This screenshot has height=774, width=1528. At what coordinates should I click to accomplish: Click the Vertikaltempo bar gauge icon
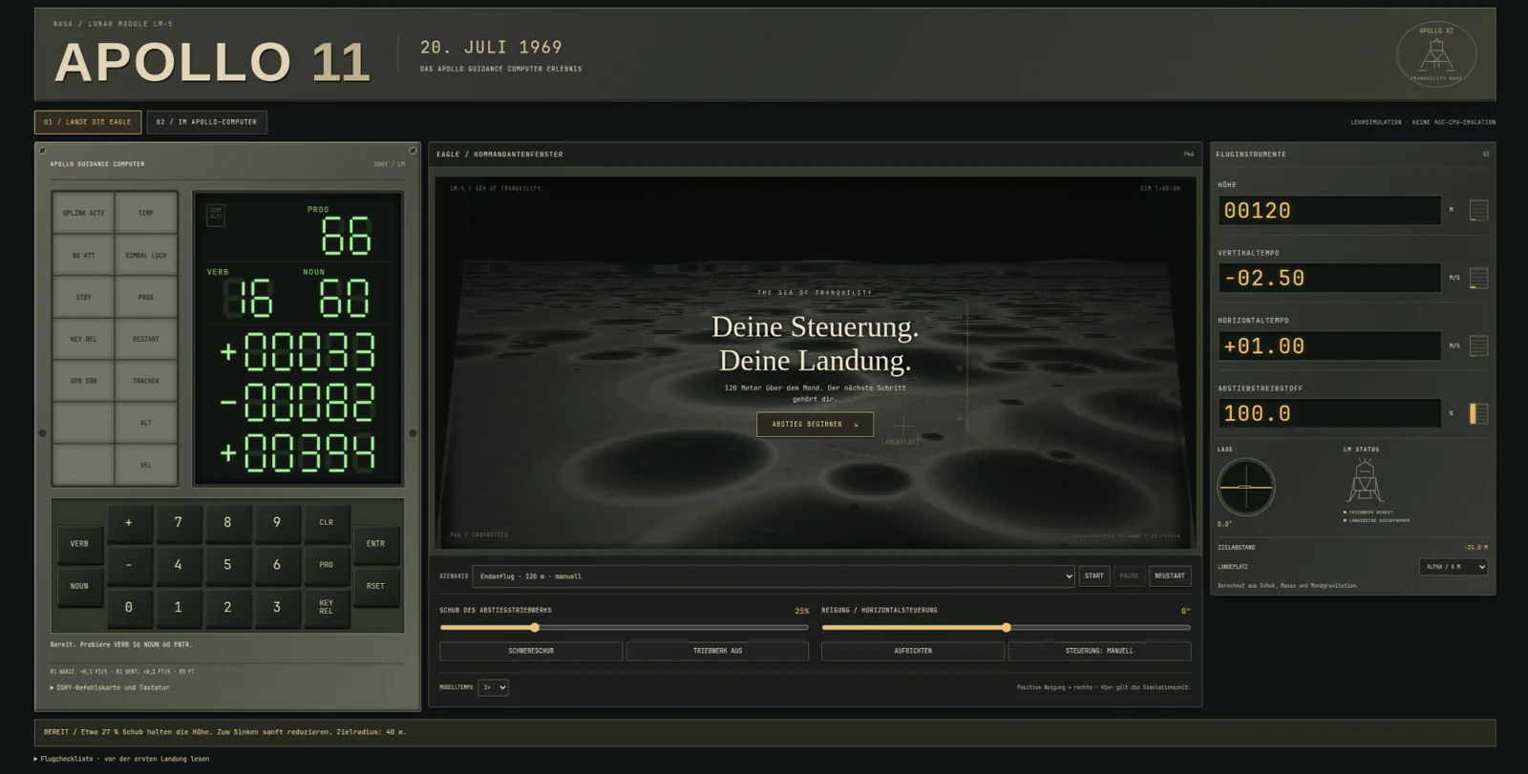tap(1478, 278)
